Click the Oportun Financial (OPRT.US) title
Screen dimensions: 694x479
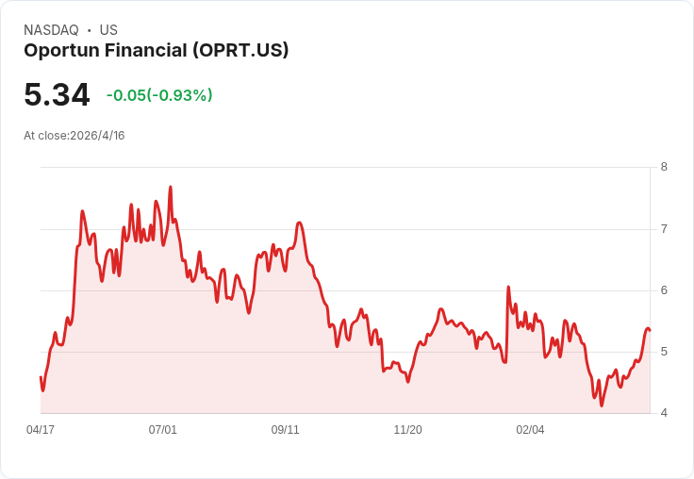157,51
